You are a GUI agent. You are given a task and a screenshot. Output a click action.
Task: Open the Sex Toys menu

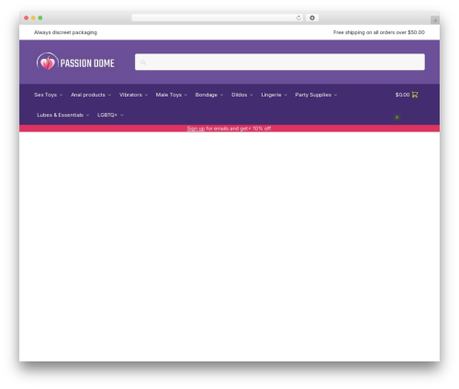[46, 95]
